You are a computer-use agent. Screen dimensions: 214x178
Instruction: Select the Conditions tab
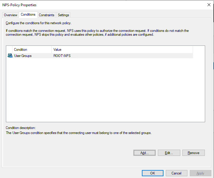[x=28, y=15]
